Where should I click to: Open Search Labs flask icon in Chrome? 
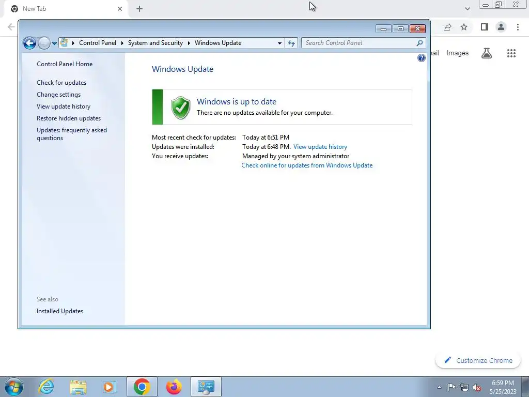(487, 53)
